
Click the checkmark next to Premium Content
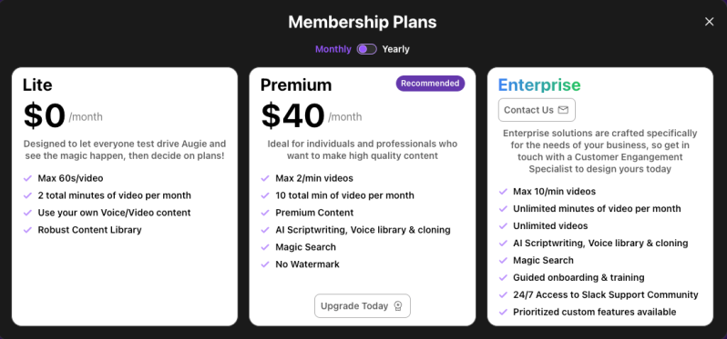tap(265, 213)
